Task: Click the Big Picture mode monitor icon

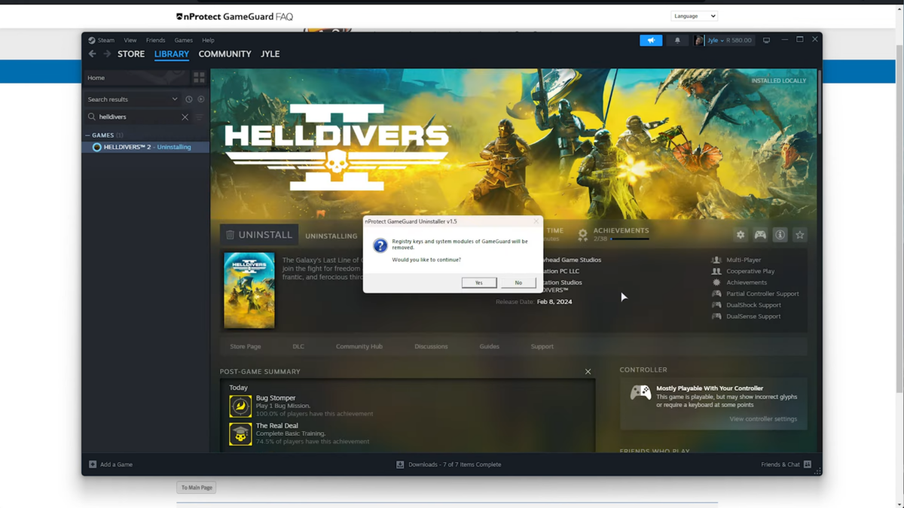Action: click(x=767, y=41)
